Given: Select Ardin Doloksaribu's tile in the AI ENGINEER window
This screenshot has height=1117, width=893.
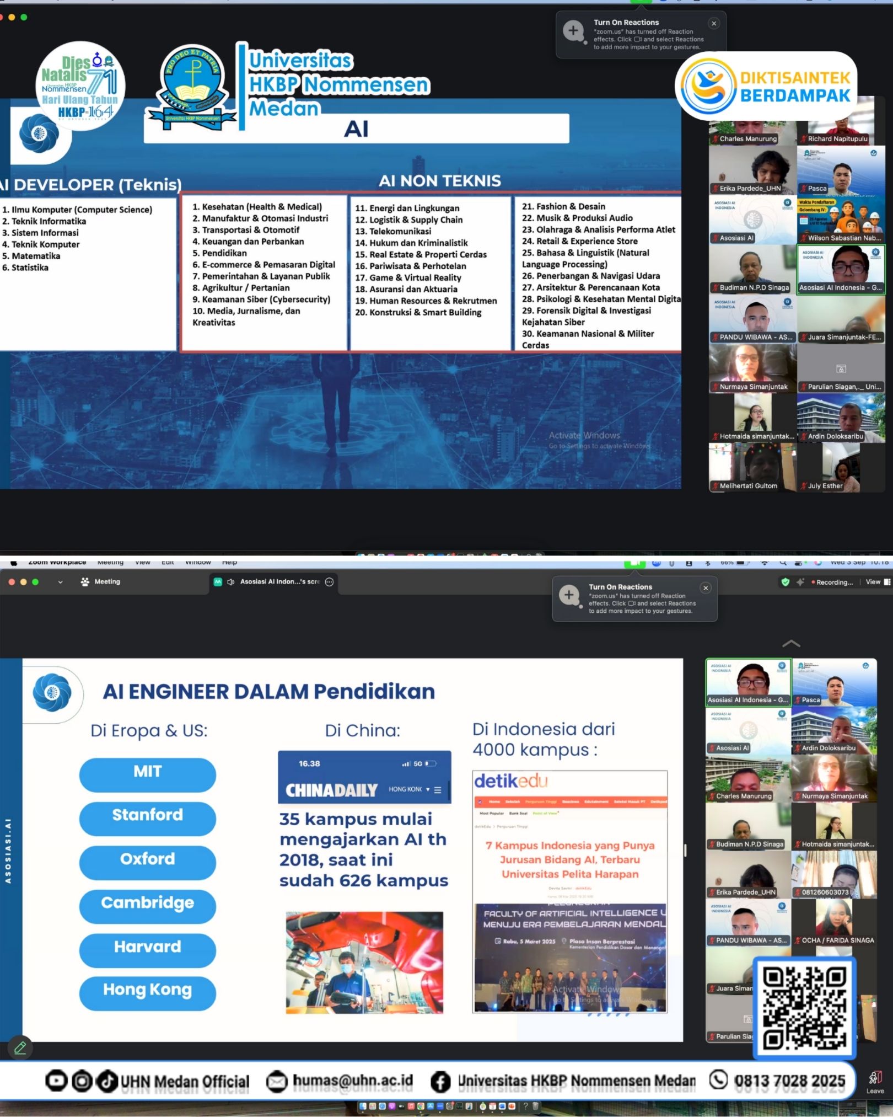Looking at the screenshot, I should [x=834, y=730].
